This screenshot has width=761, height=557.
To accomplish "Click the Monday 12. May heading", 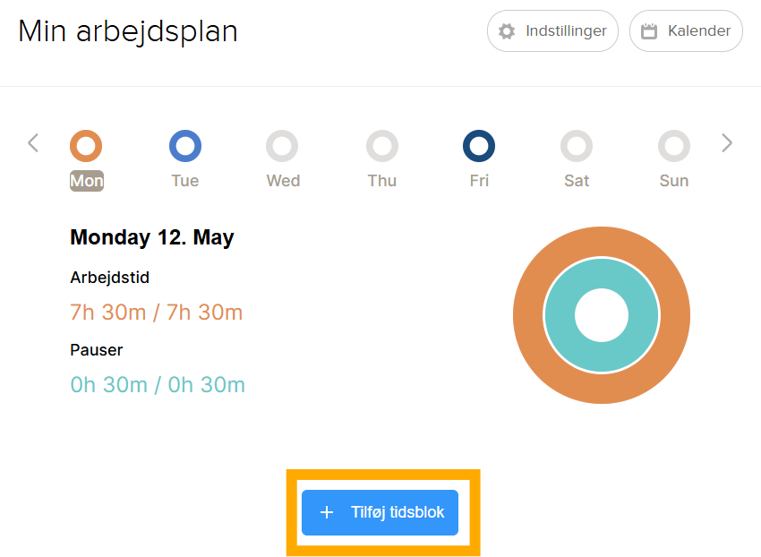I will coord(152,237).
